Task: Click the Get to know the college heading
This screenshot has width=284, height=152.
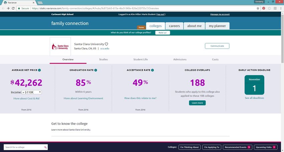Action: [69, 124]
